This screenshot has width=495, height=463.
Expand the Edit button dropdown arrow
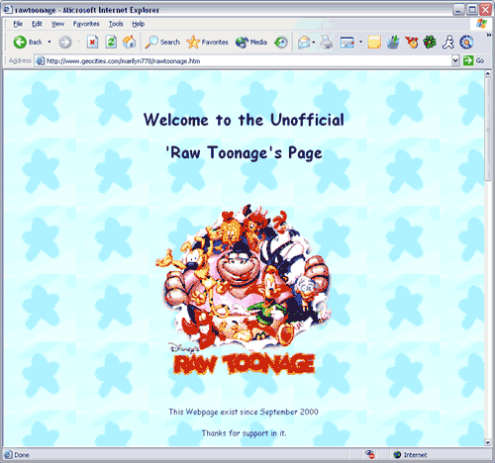[360, 42]
